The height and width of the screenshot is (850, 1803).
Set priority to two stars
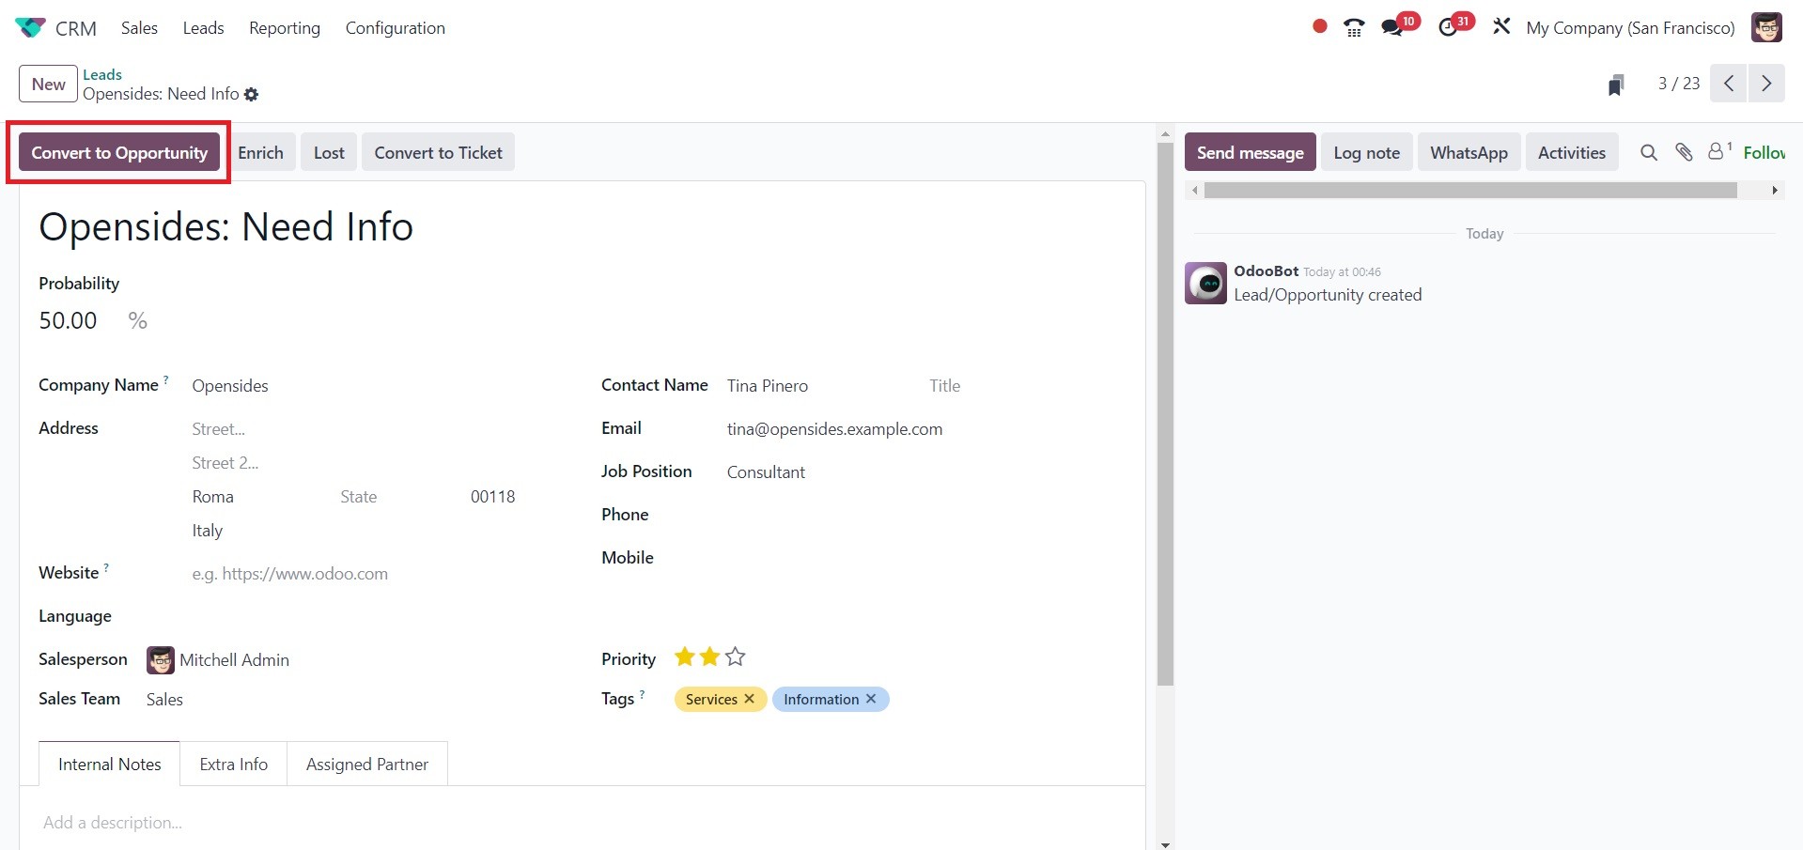coord(709,657)
